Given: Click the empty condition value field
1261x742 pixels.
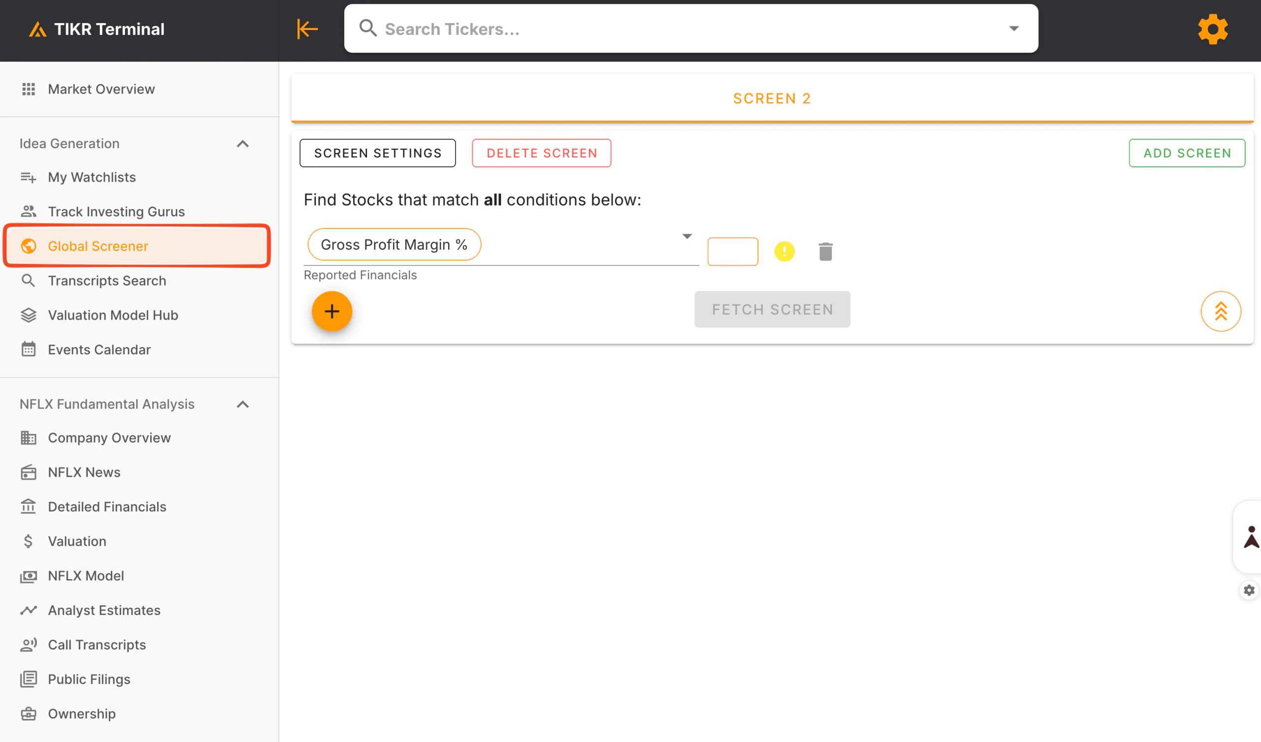Looking at the screenshot, I should (732, 252).
